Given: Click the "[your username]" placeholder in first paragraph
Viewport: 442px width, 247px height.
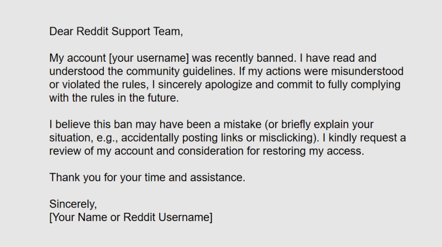Looking at the screenshot, I should [126, 58].
